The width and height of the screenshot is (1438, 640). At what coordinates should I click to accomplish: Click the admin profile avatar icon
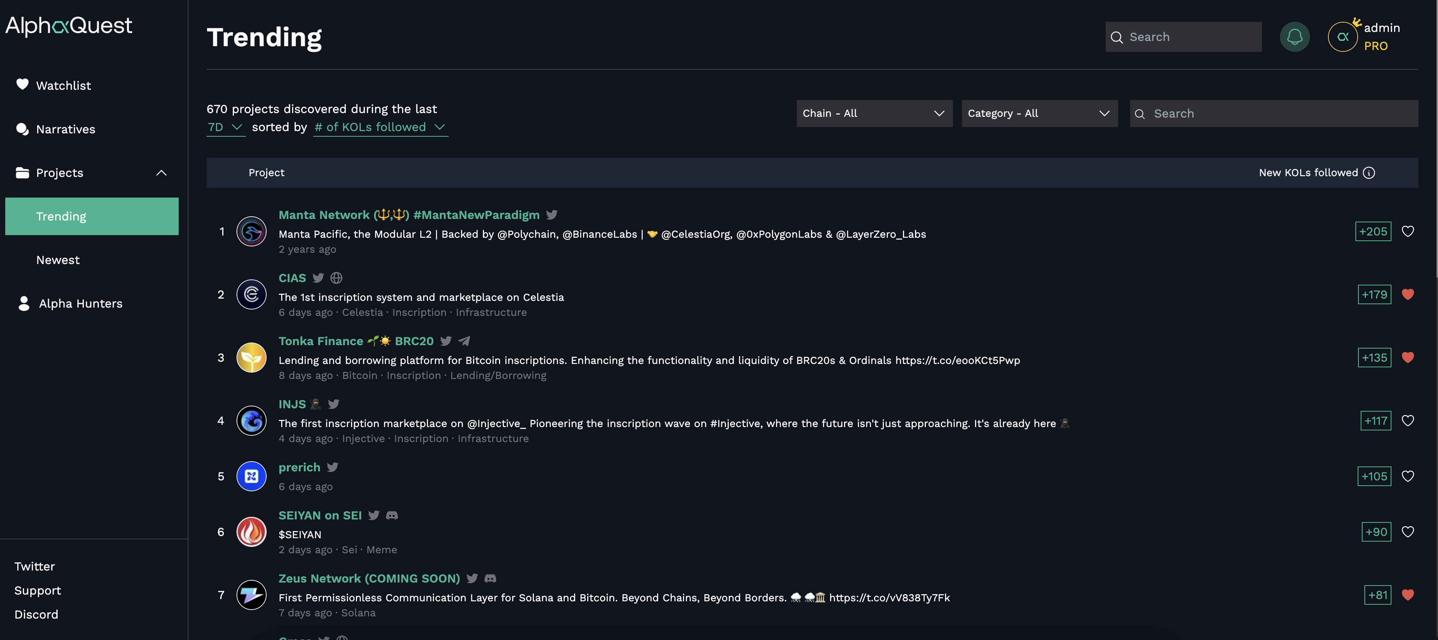tap(1342, 37)
